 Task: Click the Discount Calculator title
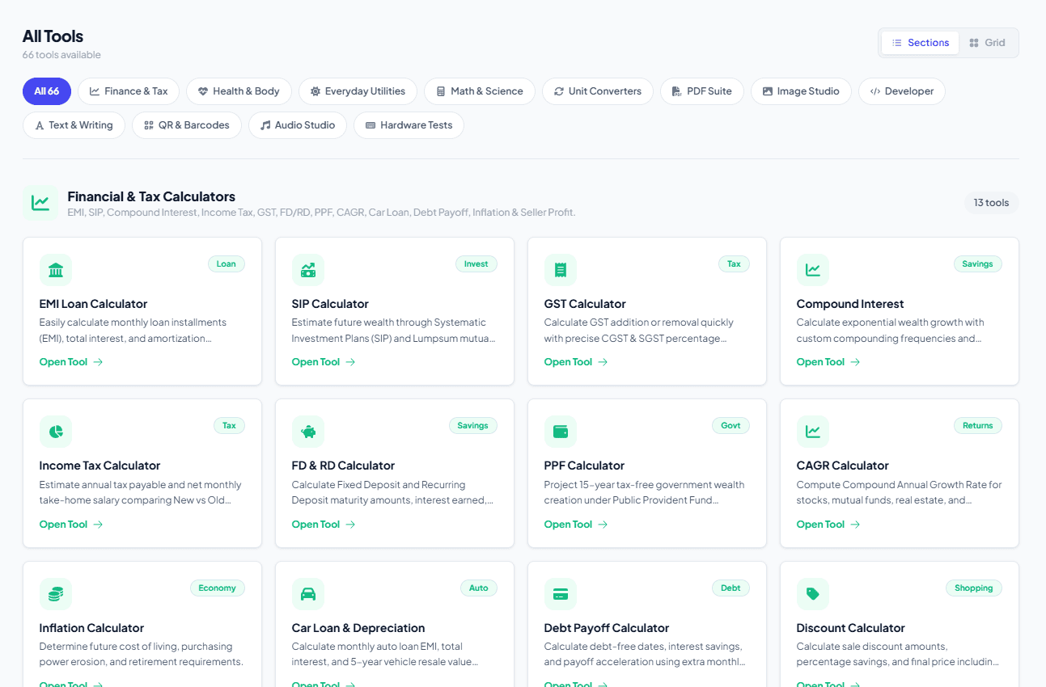point(850,628)
